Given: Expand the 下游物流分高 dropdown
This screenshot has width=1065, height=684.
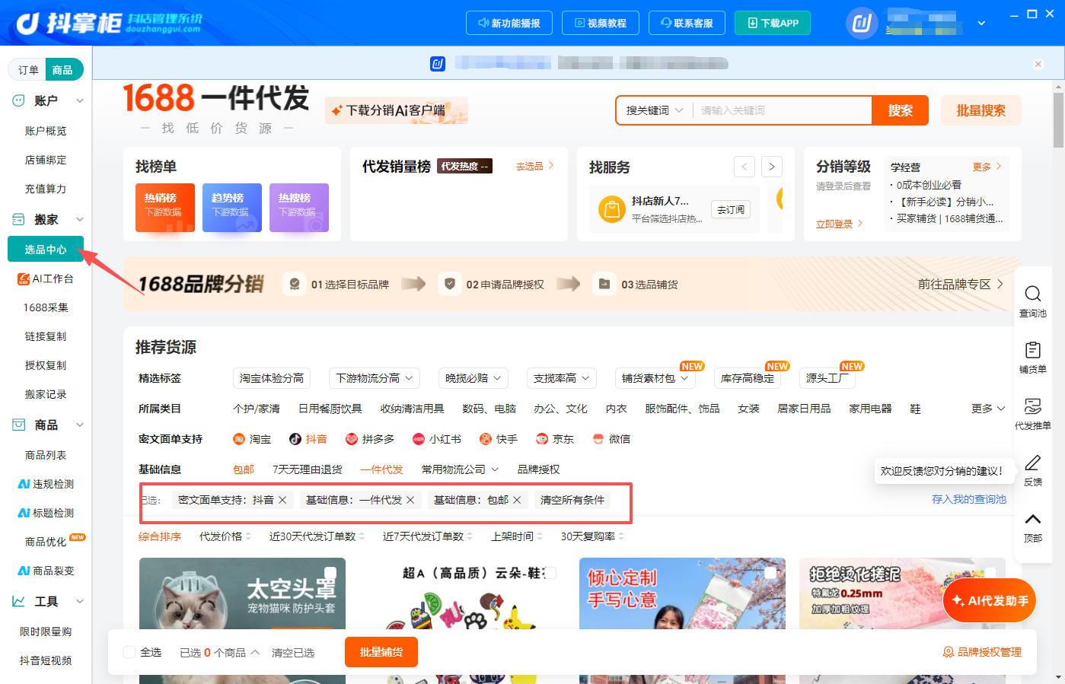Looking at the screenshot, I should (375, 378).
